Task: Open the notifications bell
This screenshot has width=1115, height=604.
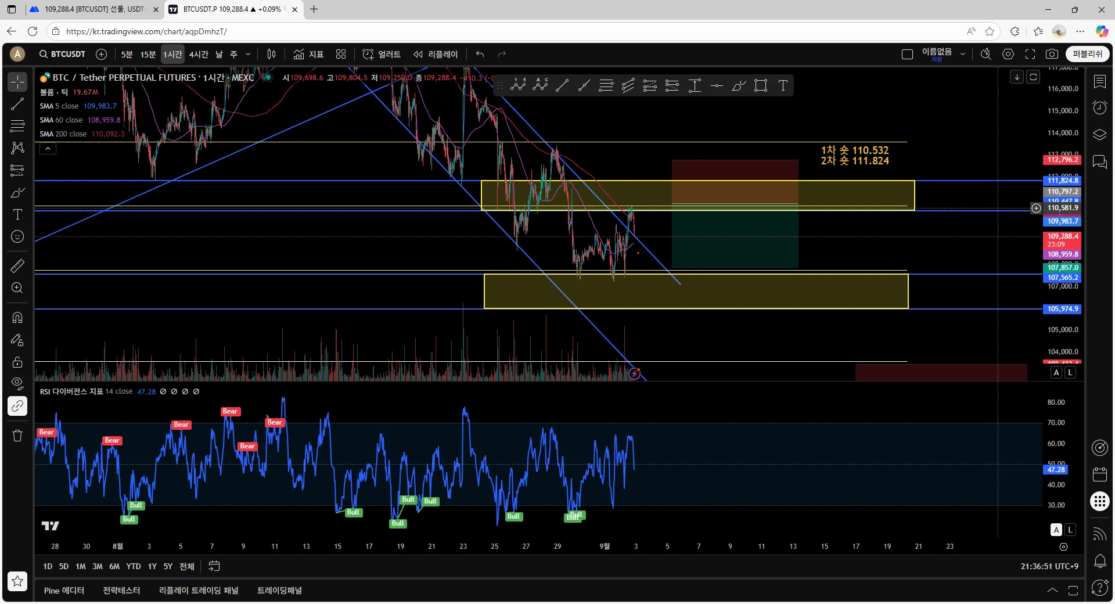Action: (1100, 561)
